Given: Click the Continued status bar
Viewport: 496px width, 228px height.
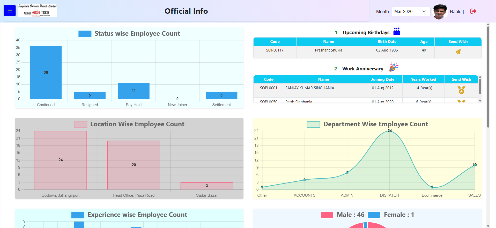Looking at the screenshot, I should coord(46,72).
